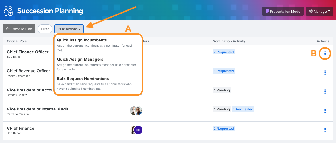Viewport: 336px width, 143px height.
Task: Click the 1 Pending badge for Vice President of Accounting
Action: (x=222, y=90)
